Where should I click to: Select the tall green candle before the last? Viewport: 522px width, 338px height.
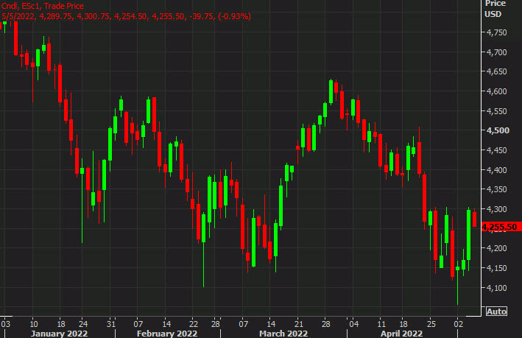(469, 234)
